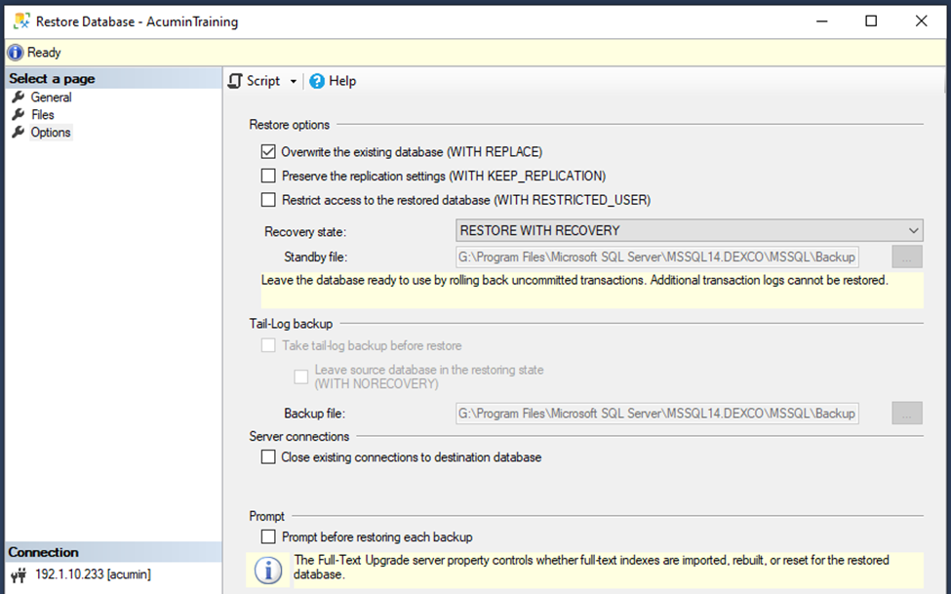Screen dimensions: 951x594
Task: Minimize the Restore Database window
Action: click(822, 21)
